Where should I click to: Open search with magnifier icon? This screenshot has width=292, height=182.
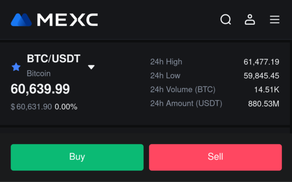[x=225, y=19]
